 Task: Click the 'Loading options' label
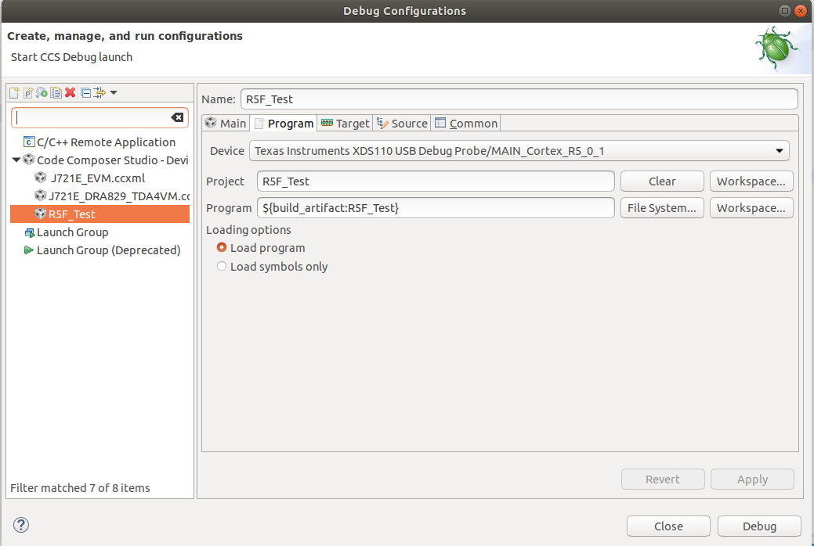(248, 230)
